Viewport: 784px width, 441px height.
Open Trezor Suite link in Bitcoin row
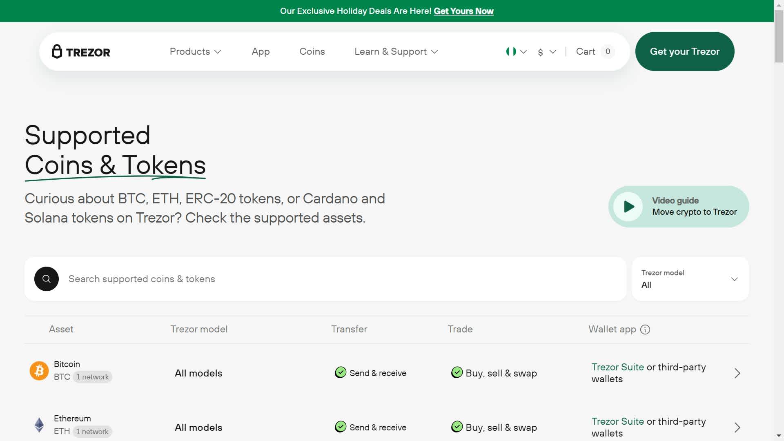(x=617, y=367)
